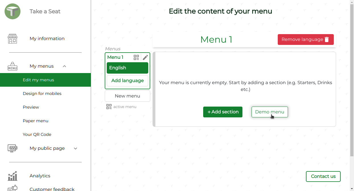Click the green Menu 1 heading

pos(216,40)
